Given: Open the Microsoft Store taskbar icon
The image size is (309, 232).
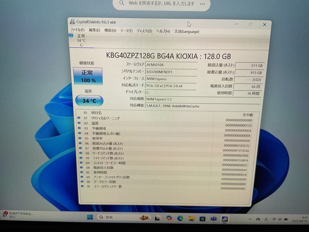Looking at the screenshot, I should tap(202, 218).
